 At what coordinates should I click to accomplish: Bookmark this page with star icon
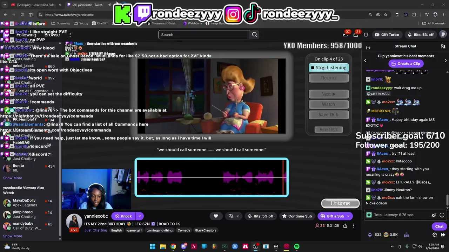click(x=386, y=15)
